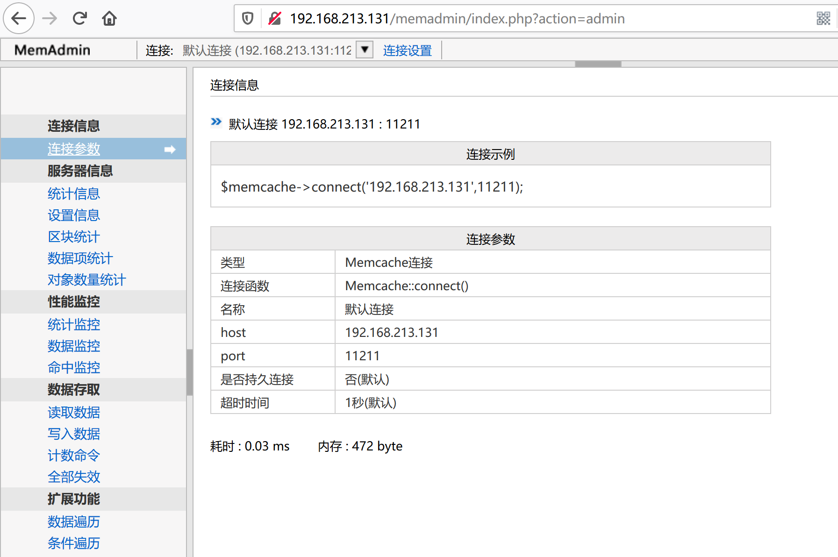Click the 1秒(默认) timeout value
The width and height of the screenshot is (838, 557).
(553, 402)
